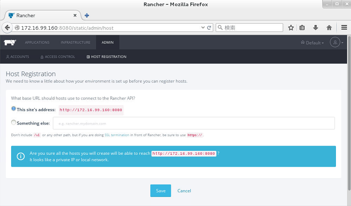This screenshot has width=351, height=206.
Task: Click the page vertical scrollbar
Action: 349,113
